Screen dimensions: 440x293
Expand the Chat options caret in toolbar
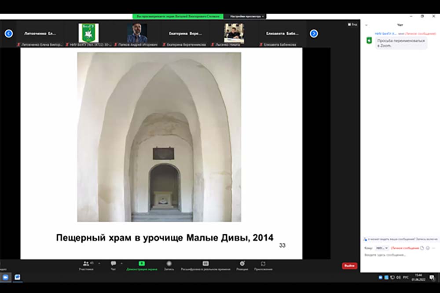coord(121,264)
